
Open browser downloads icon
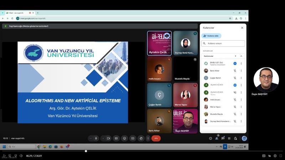pyautogui.click(x=236, y=18)
